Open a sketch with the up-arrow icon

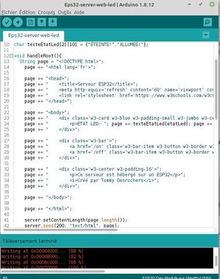pos(42,22)
